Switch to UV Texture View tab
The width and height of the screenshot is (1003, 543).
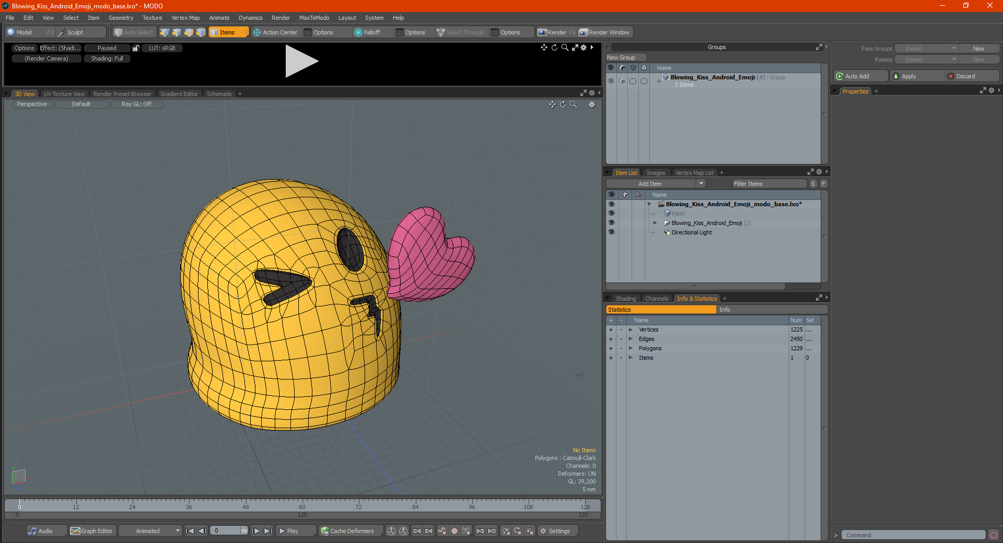[64, 94]
